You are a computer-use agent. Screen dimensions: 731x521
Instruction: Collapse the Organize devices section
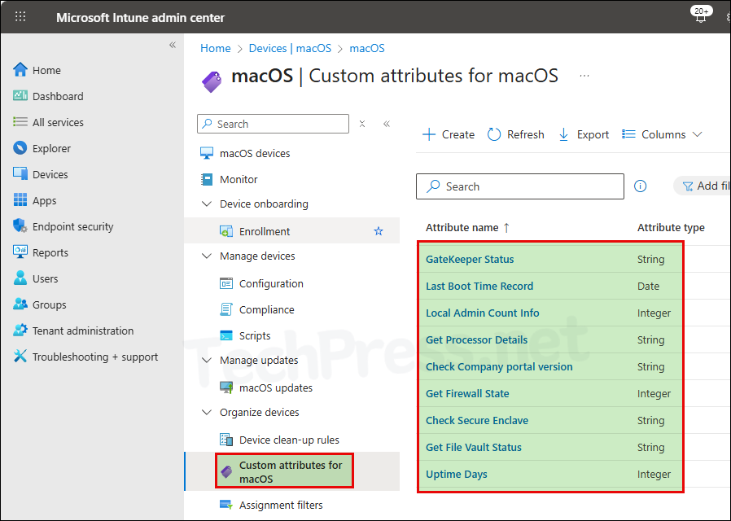coord(207,413)
